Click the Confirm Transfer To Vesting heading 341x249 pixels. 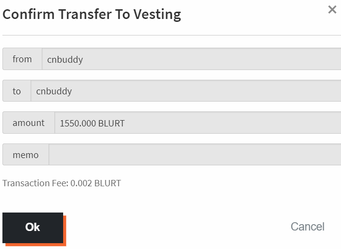tap(92, 14)
